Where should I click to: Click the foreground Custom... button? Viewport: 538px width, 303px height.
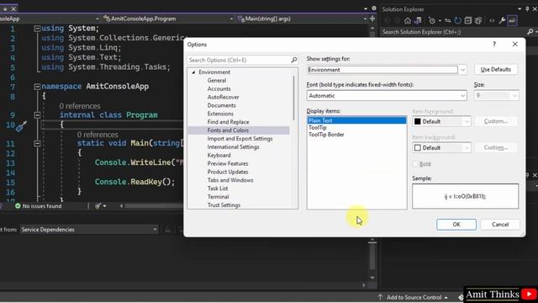(496, 121)
